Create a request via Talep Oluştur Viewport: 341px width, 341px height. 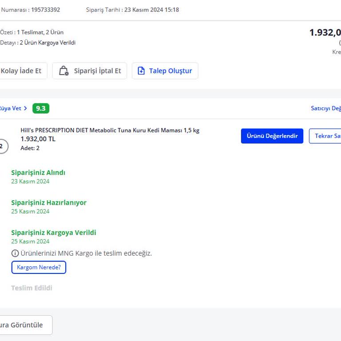tap(165, 71)
